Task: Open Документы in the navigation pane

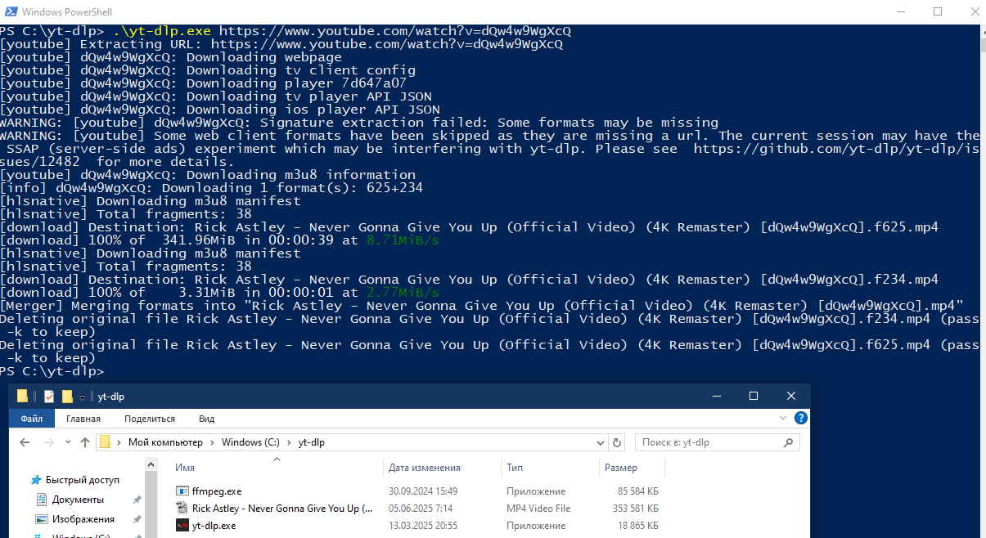Action: pos(78,500)
